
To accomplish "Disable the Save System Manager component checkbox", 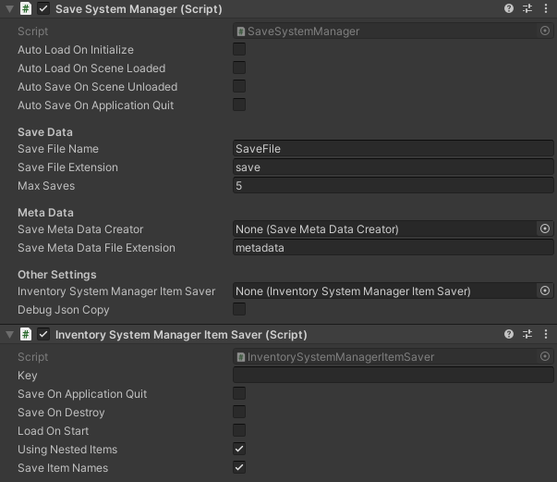I will (43, 8).
